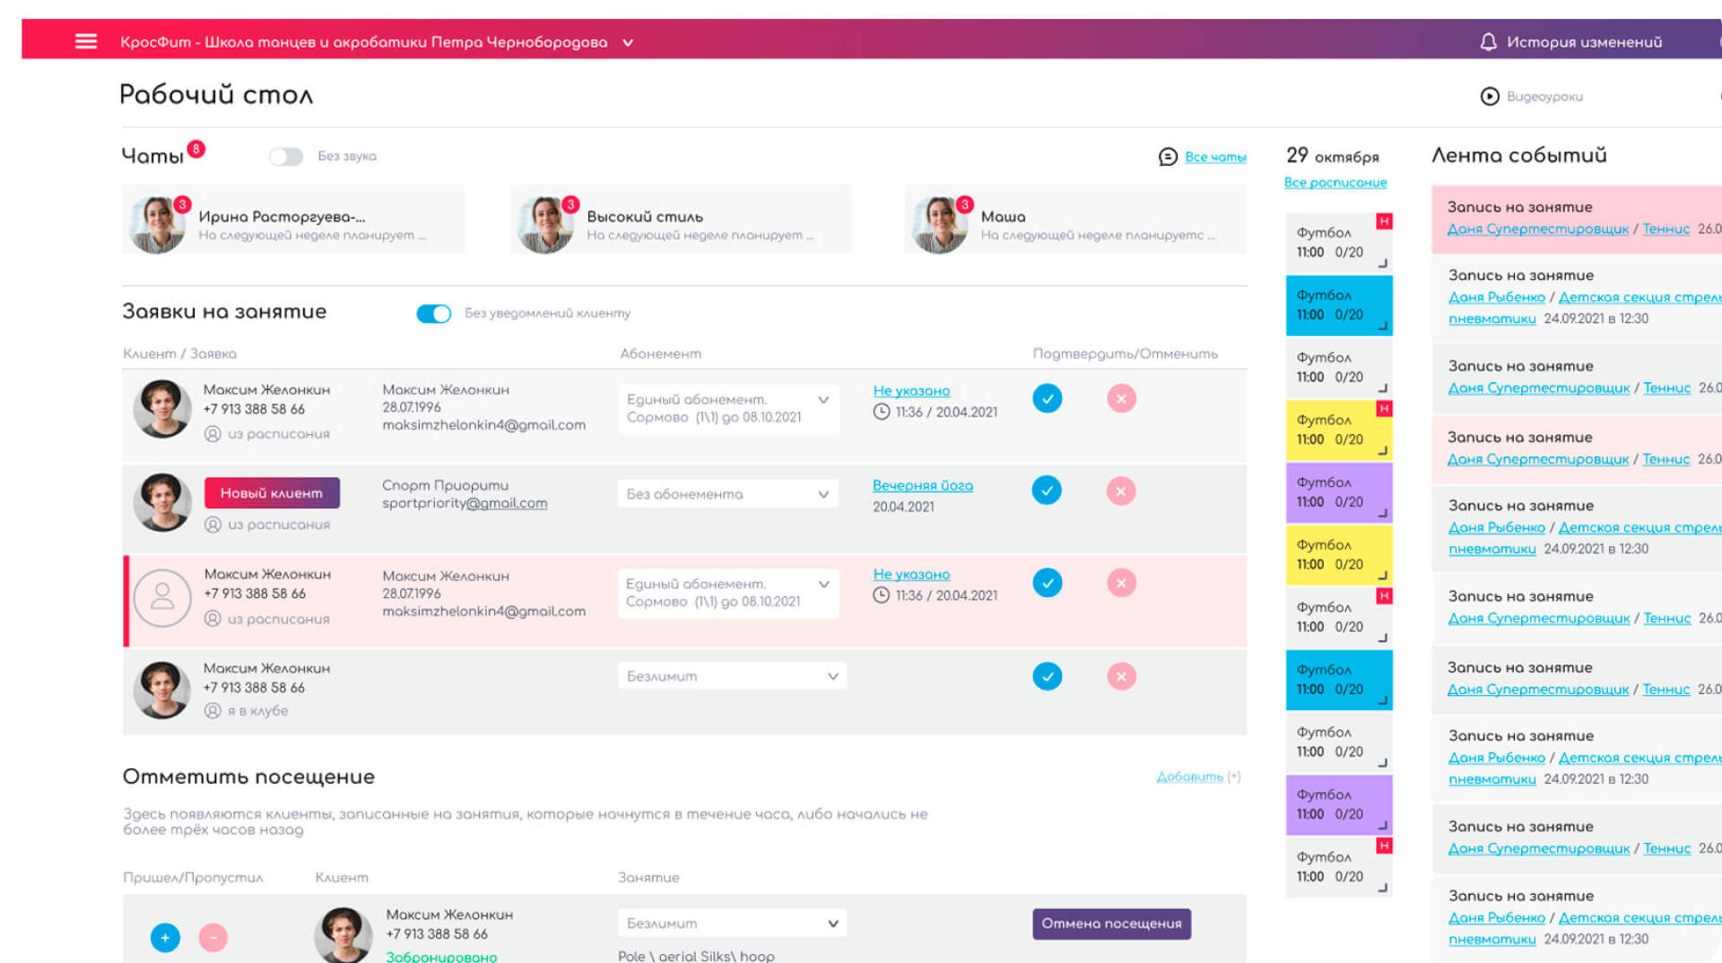Play video tutorials icon

(1490, 96)
